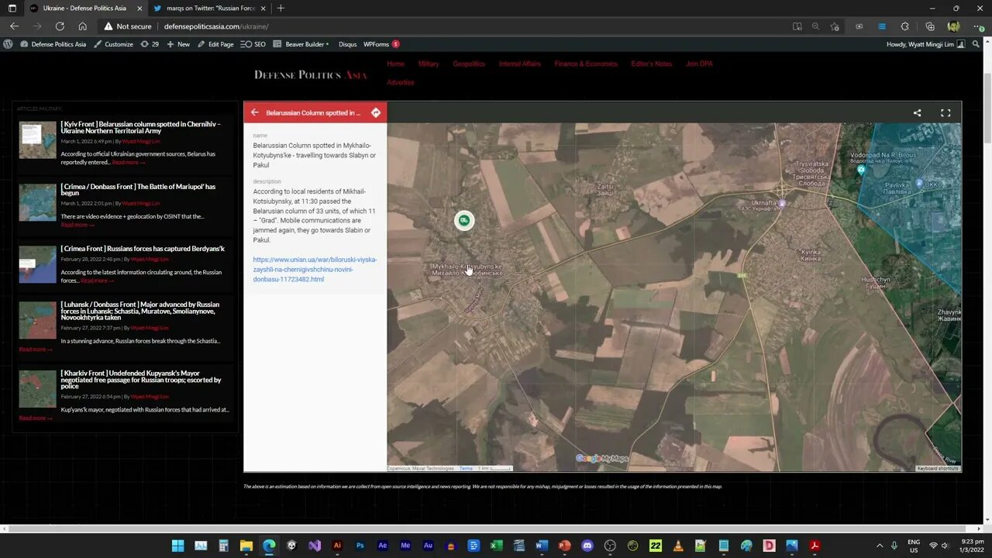
Task: Open the Howdy, Wyatt Mingji Lim account menu
Action: (926, 44)
